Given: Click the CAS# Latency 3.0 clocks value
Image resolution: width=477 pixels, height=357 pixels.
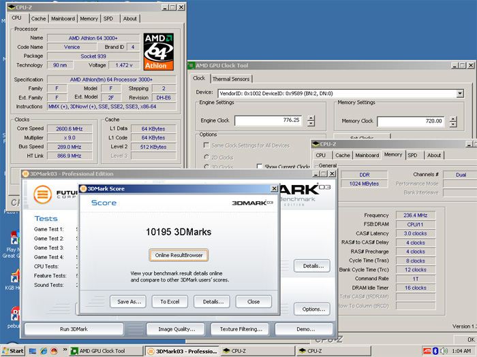Looking at the screenshot, I should point(416,233).
